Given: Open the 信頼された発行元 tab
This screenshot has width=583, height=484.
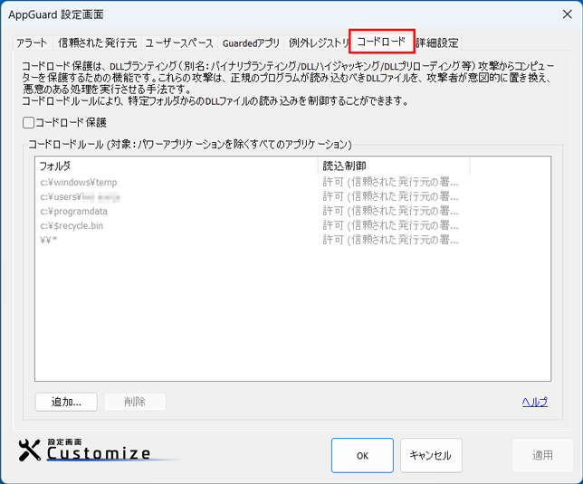Looking at the screenshot, I should pyautogui.click(x=97, y=43).
